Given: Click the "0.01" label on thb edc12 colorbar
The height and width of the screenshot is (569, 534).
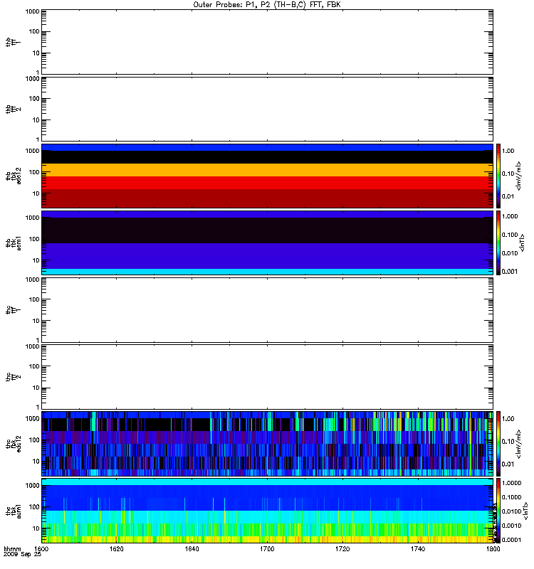Looking at the screenshot, I should [508, 196].
